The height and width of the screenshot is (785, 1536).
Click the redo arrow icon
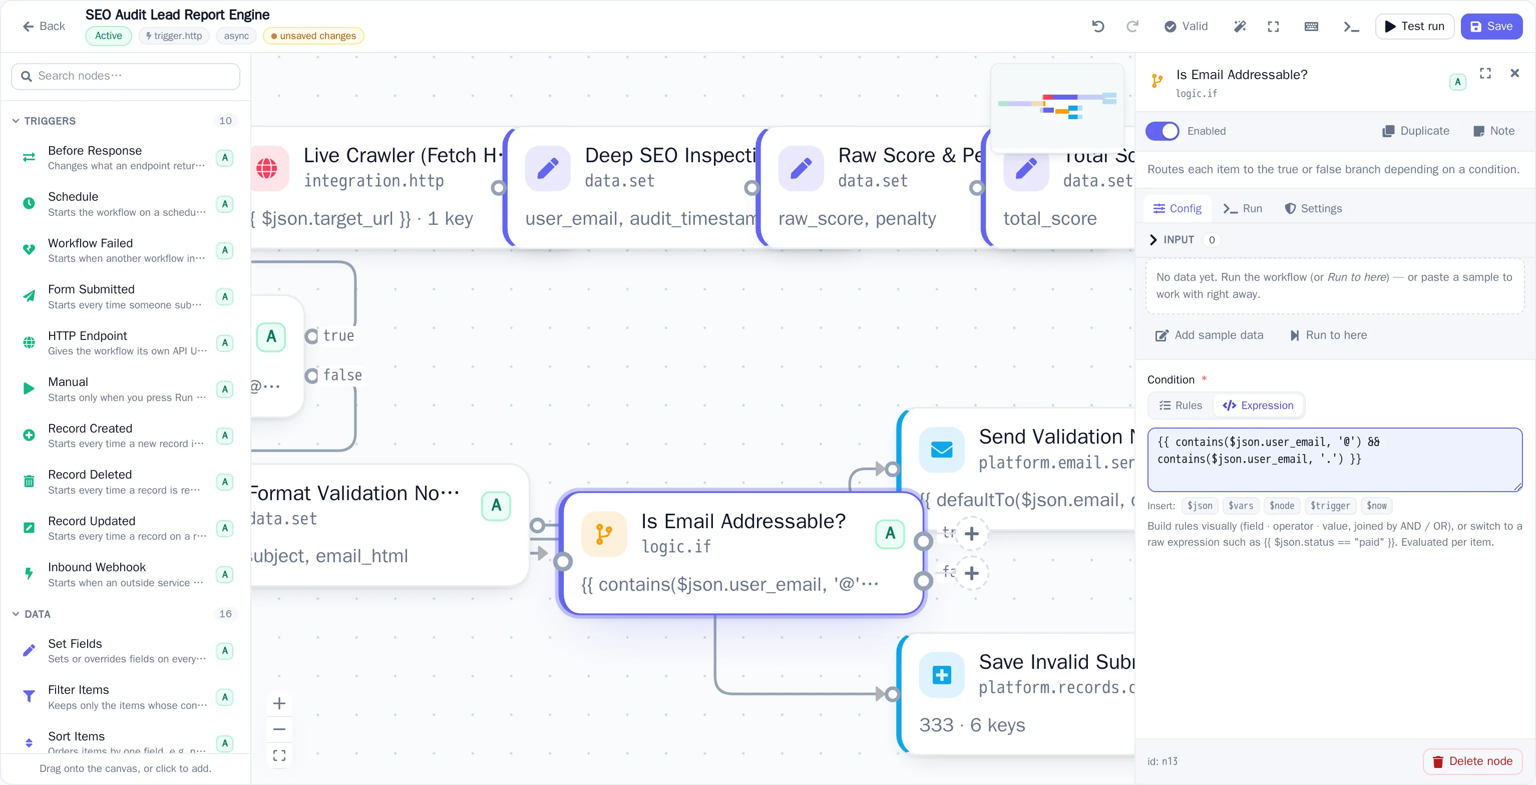tap(1132, 26)
